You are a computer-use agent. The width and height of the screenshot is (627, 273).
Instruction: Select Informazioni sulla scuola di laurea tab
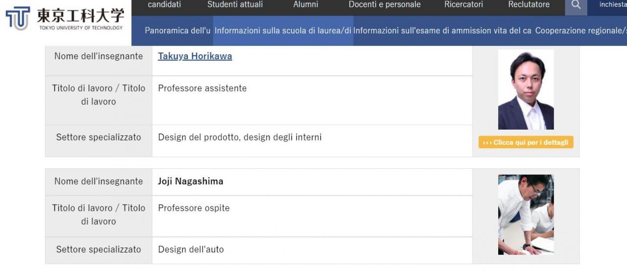click(283, 30)
